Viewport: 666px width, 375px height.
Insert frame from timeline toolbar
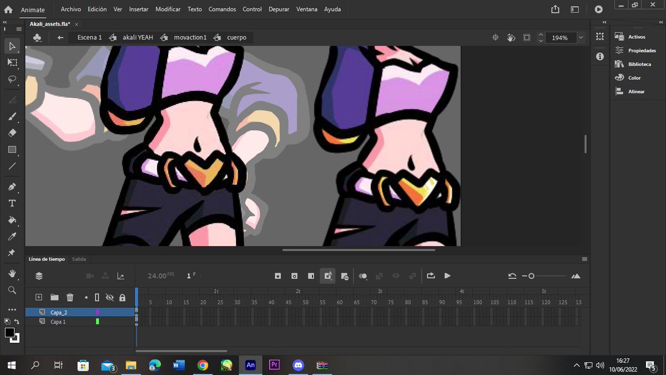pyautogui.click(x=311, y=276)
